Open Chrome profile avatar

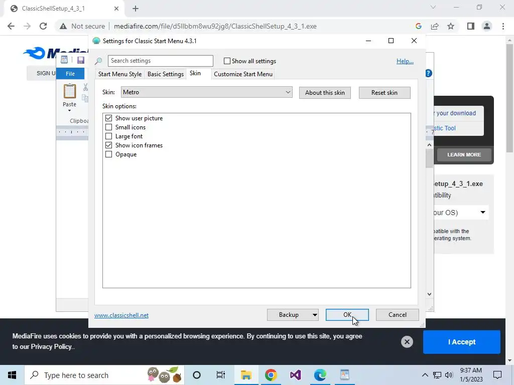pyautogui.click(x=487, y=26)
